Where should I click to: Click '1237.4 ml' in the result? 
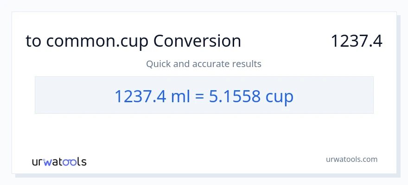click(x=142, y=96)
